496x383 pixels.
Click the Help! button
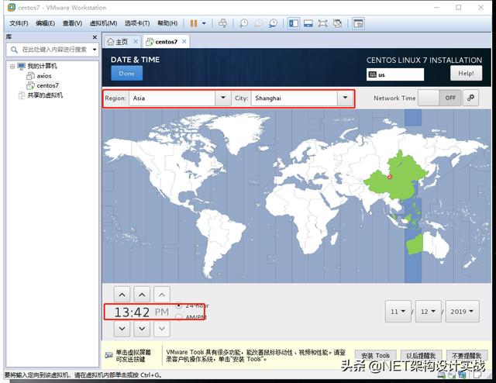pyautogui.click(x=466, y=74)
